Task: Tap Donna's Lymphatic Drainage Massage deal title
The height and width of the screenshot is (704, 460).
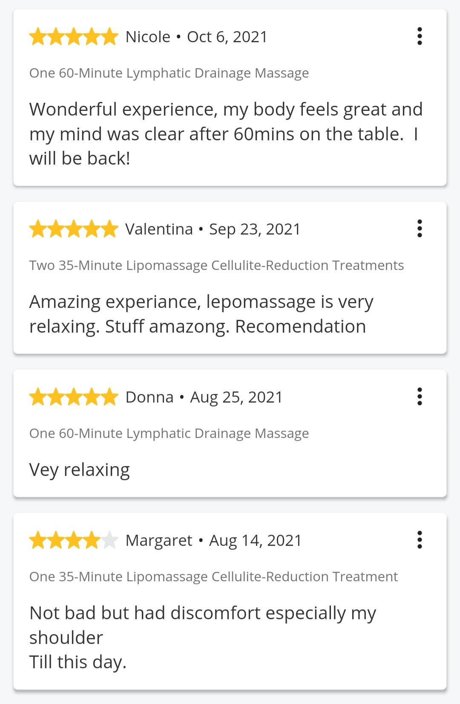Action: pyautogui.click(x=169, y=434)
